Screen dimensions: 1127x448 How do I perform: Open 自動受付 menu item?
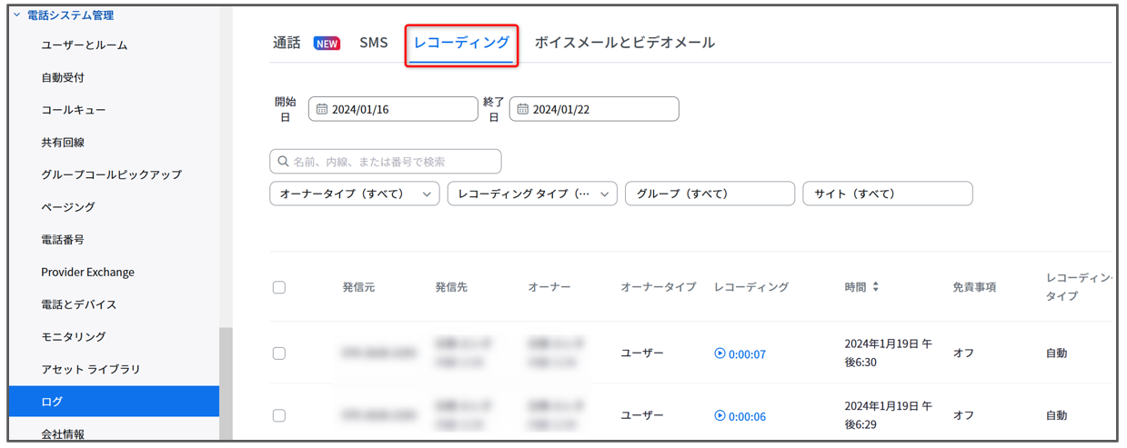click(x=63, y=77)
